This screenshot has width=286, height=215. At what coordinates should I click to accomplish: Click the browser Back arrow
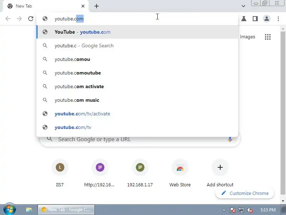[x=8, y=19]
